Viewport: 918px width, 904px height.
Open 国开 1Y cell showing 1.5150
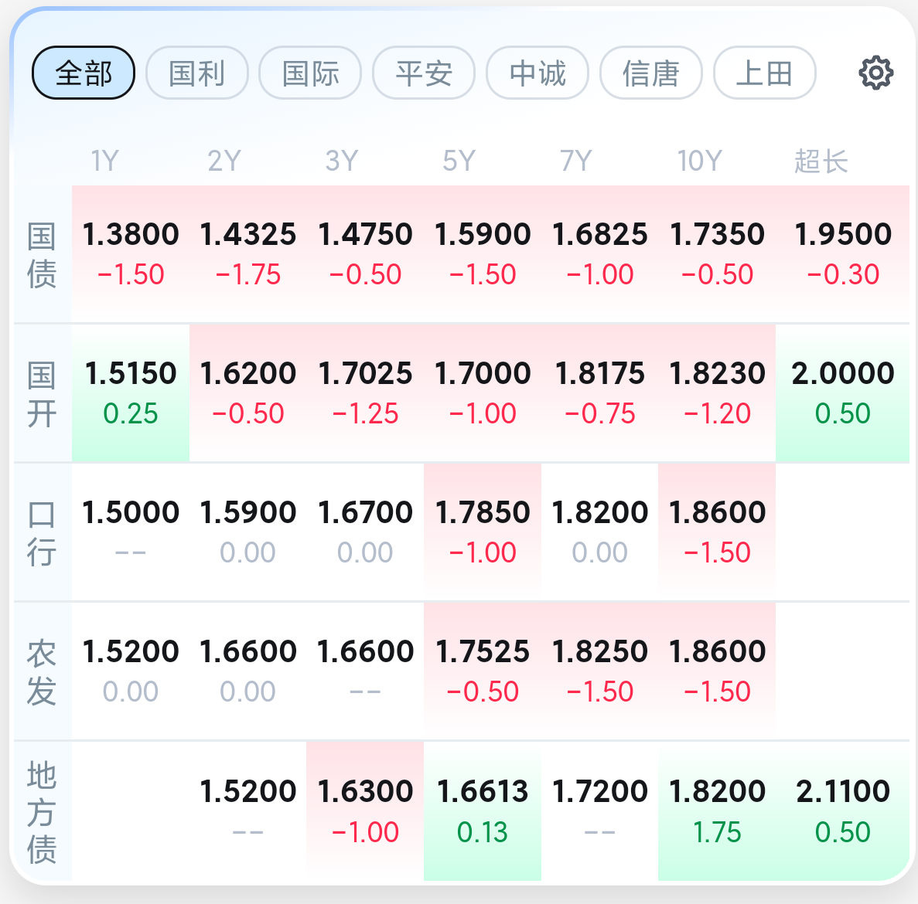(x=131, y=393)
